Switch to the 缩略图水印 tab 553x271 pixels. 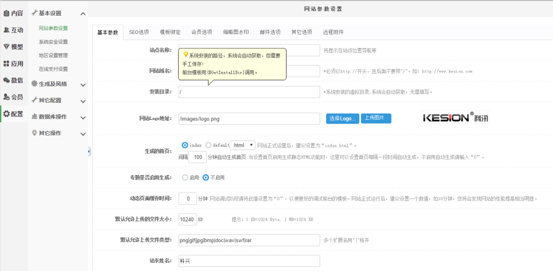[235, 32]
